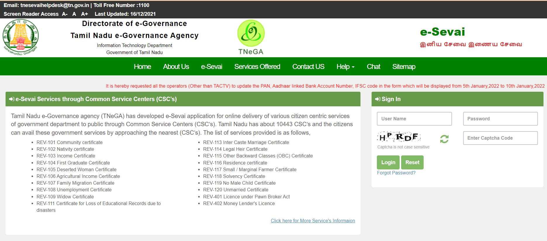Select REV-115 Other Backward Classes Certificate
Image resolution: width=547 pixels, height=241 pixels.
click(258, 156)
